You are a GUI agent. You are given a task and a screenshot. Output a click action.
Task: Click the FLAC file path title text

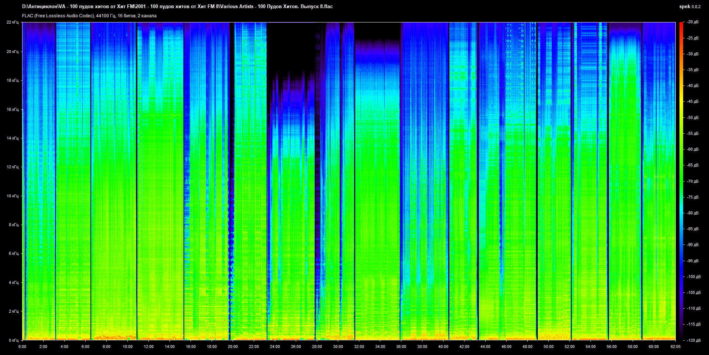click(x=177, y=7)
